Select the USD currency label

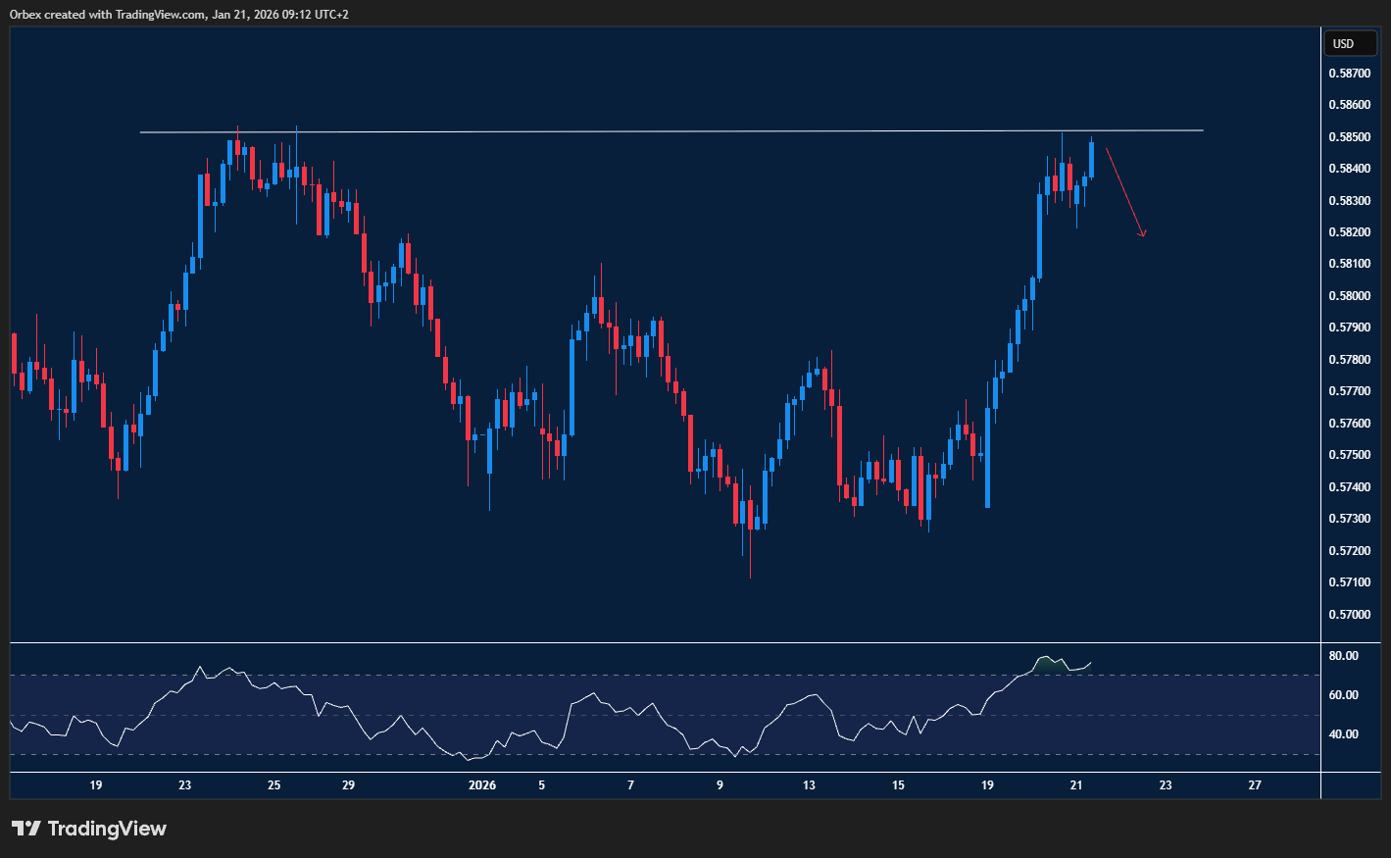1350,43
